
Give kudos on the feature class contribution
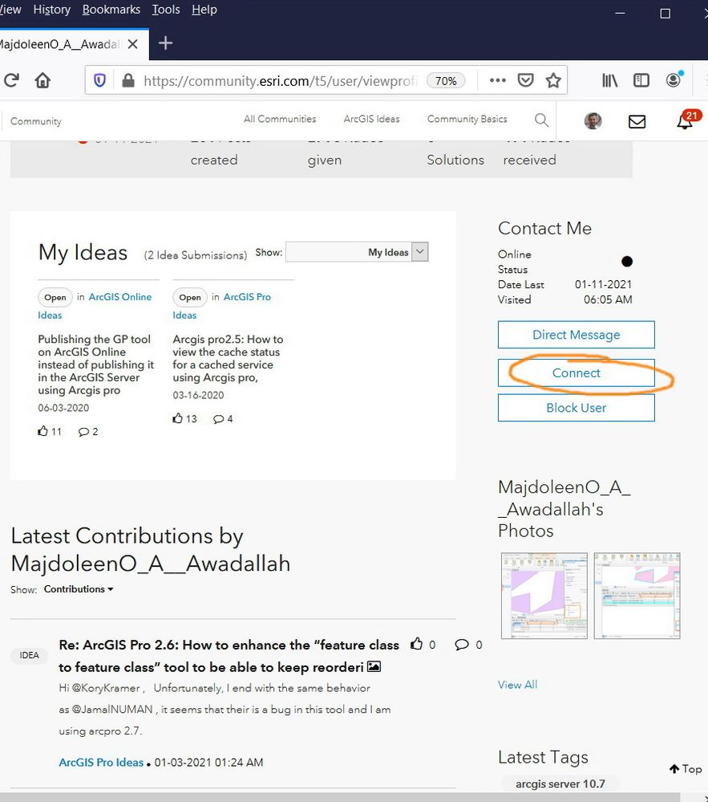coord(417,644)
